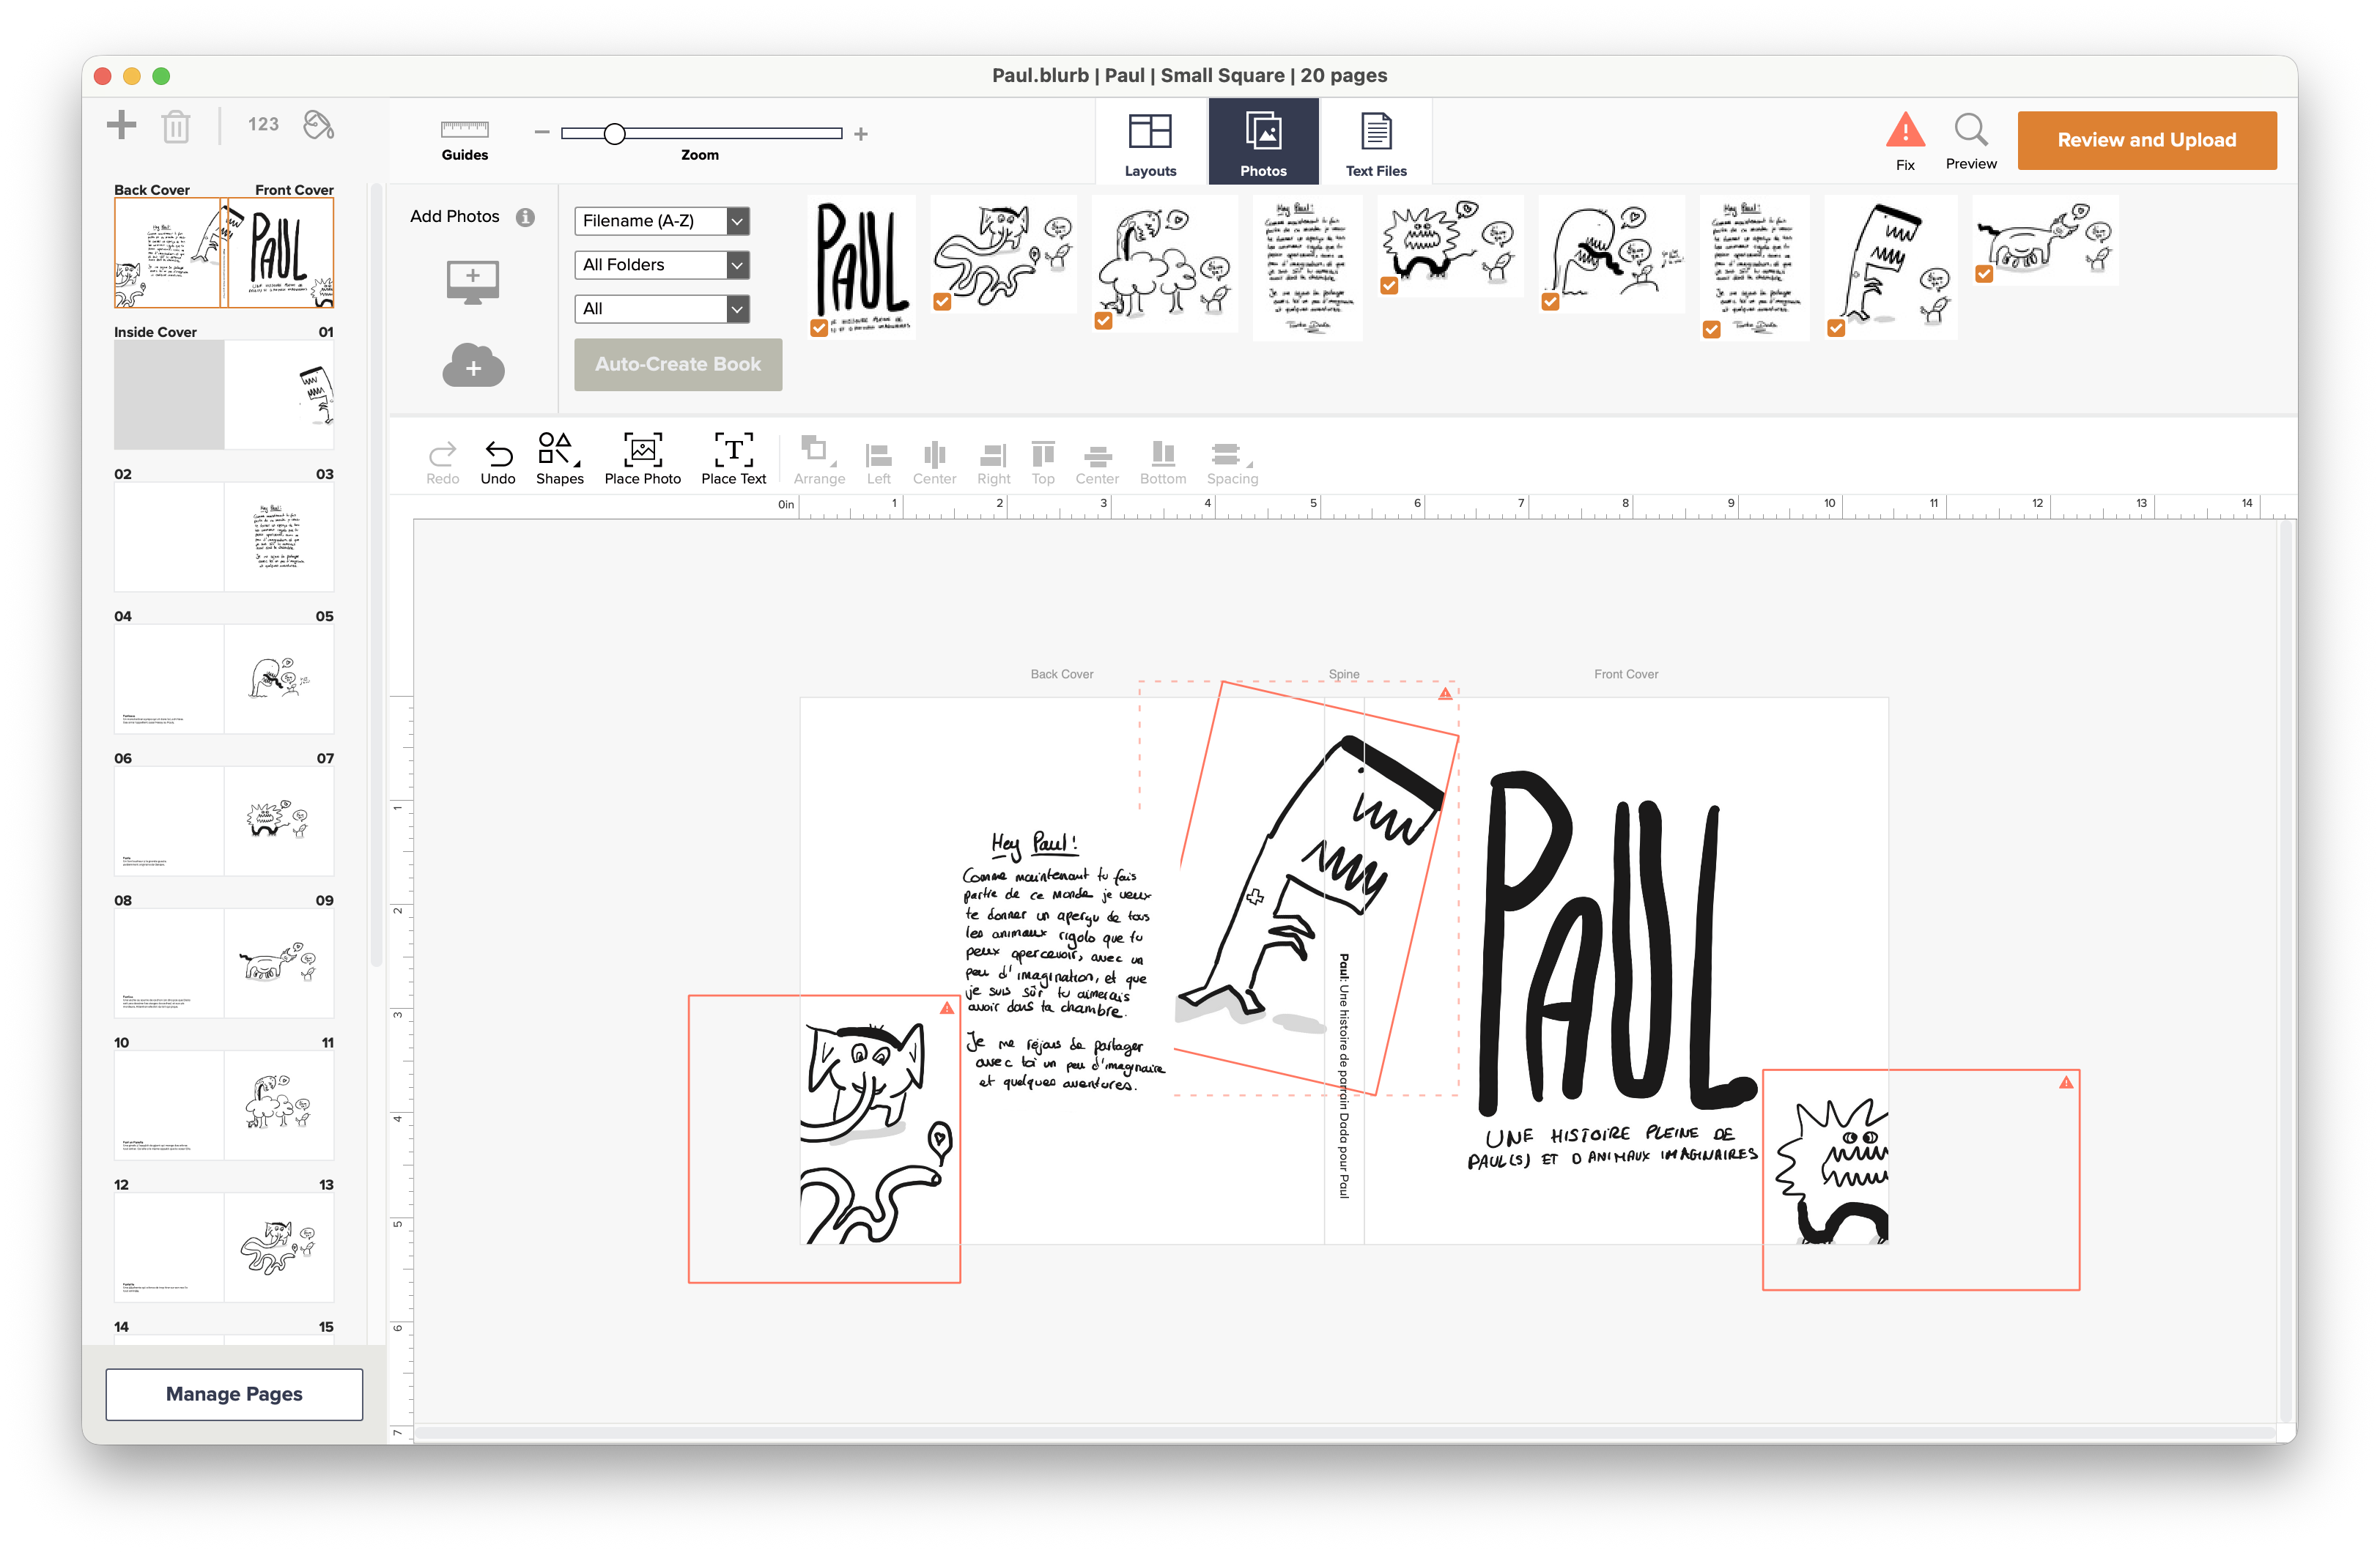Click the Undo arrow icon

tap(498, 455)
